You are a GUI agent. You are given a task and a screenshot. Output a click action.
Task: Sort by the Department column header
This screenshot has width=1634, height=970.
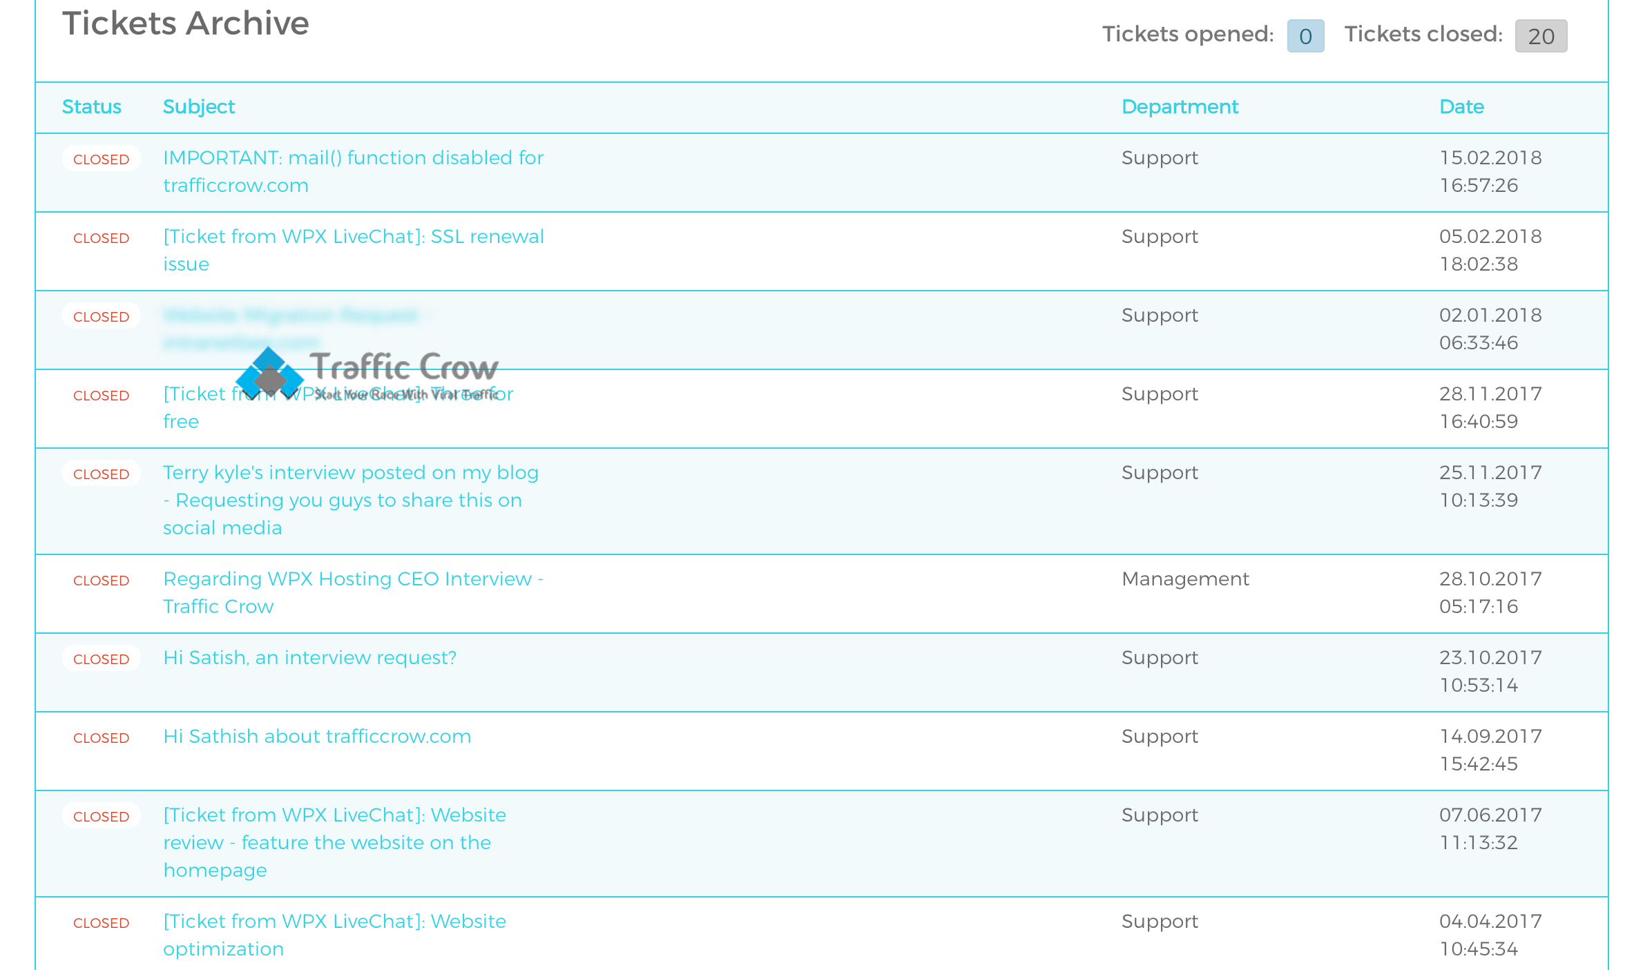[1180, 107]
